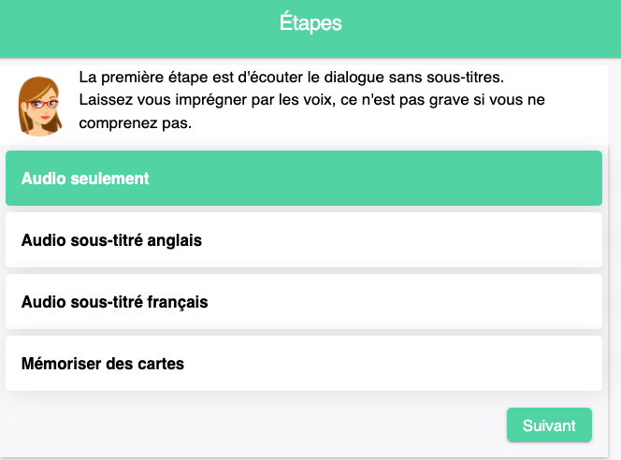Click the last instruction line, comprenez pas
The image size is (621, 460).
(136, 122)
